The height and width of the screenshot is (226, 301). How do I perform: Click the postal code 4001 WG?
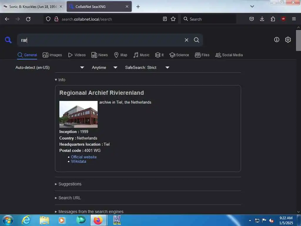coord(92,150)
